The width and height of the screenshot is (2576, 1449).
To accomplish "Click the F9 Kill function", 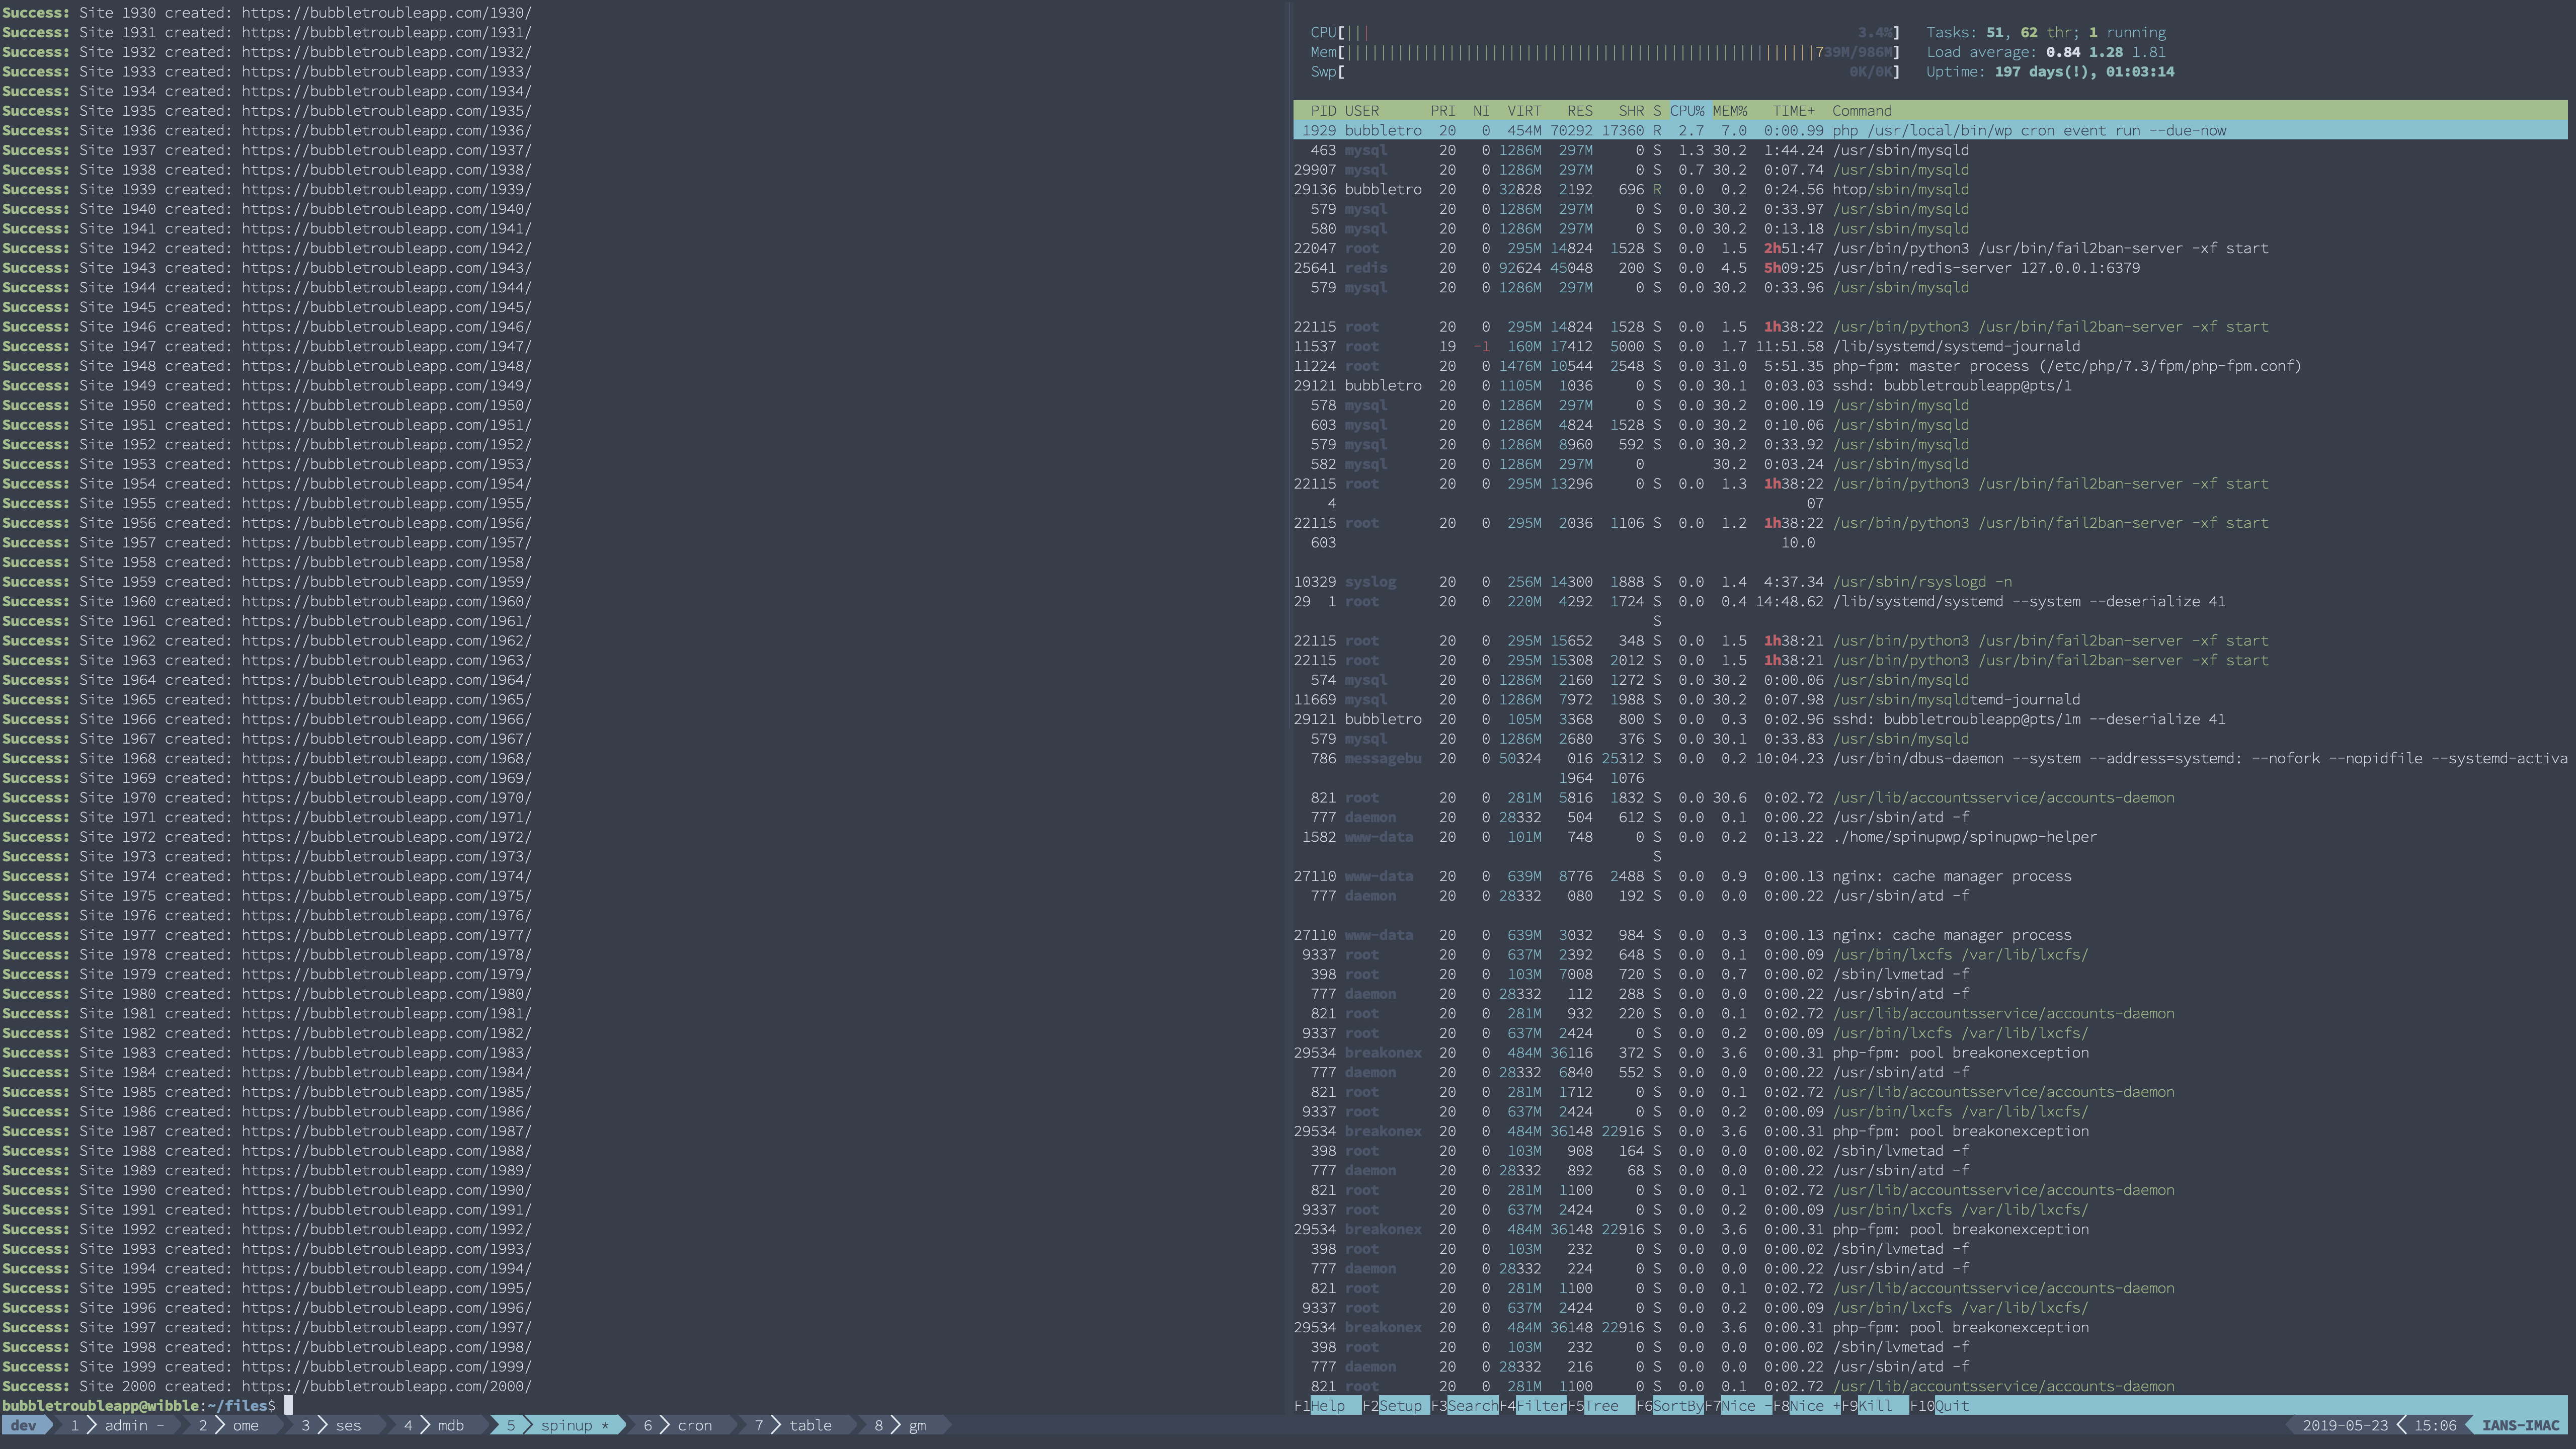I will (1874, 1405).
